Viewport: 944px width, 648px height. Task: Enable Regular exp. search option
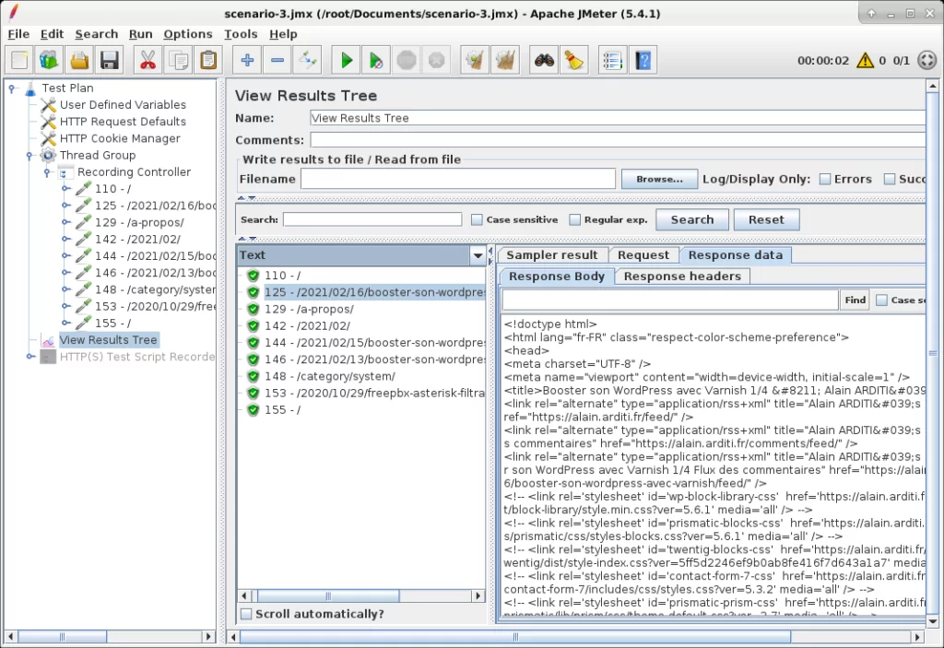[x=575, y=219]
